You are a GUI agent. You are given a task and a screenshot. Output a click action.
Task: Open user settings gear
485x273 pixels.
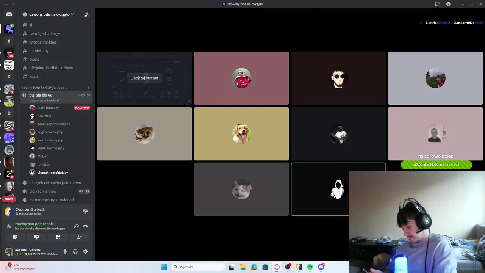pos(85,251)
